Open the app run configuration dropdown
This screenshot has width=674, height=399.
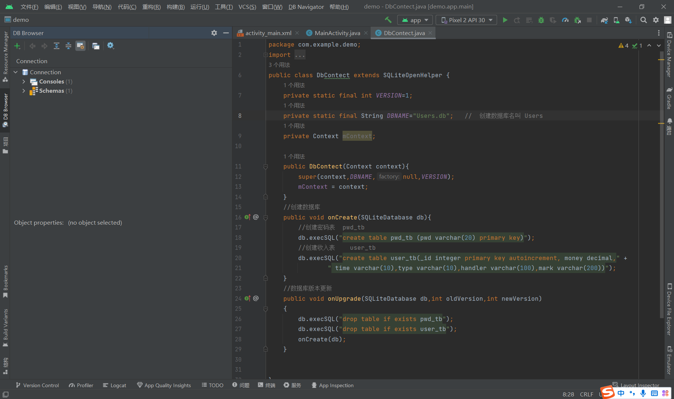415,20
